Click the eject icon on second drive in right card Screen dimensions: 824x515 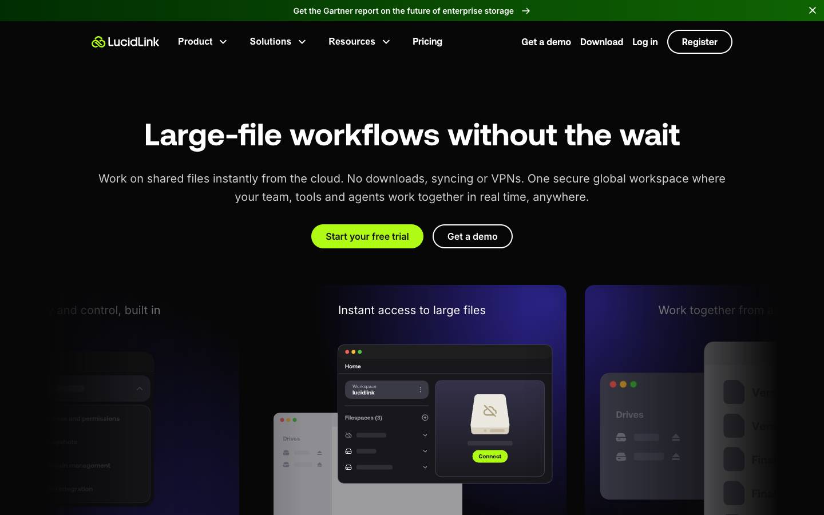click(x=676, y=457)
